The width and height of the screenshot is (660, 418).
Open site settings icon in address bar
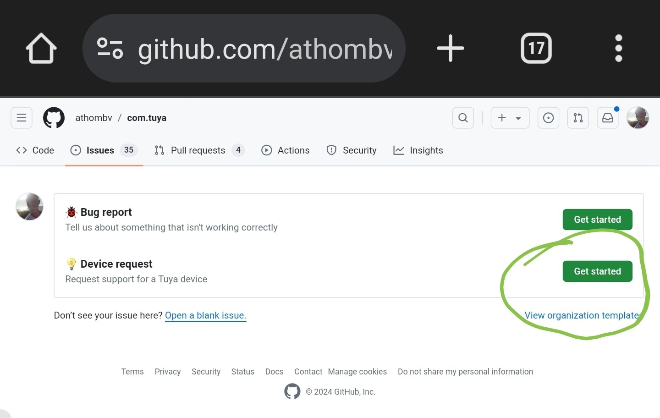click(110, 48)
